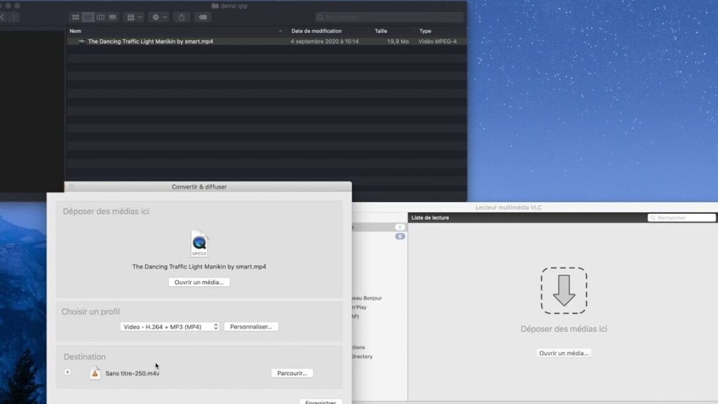Click the Liste de lecture header in VLC
This screenshot has width=718, height=404.
click(x=430, y=217)
